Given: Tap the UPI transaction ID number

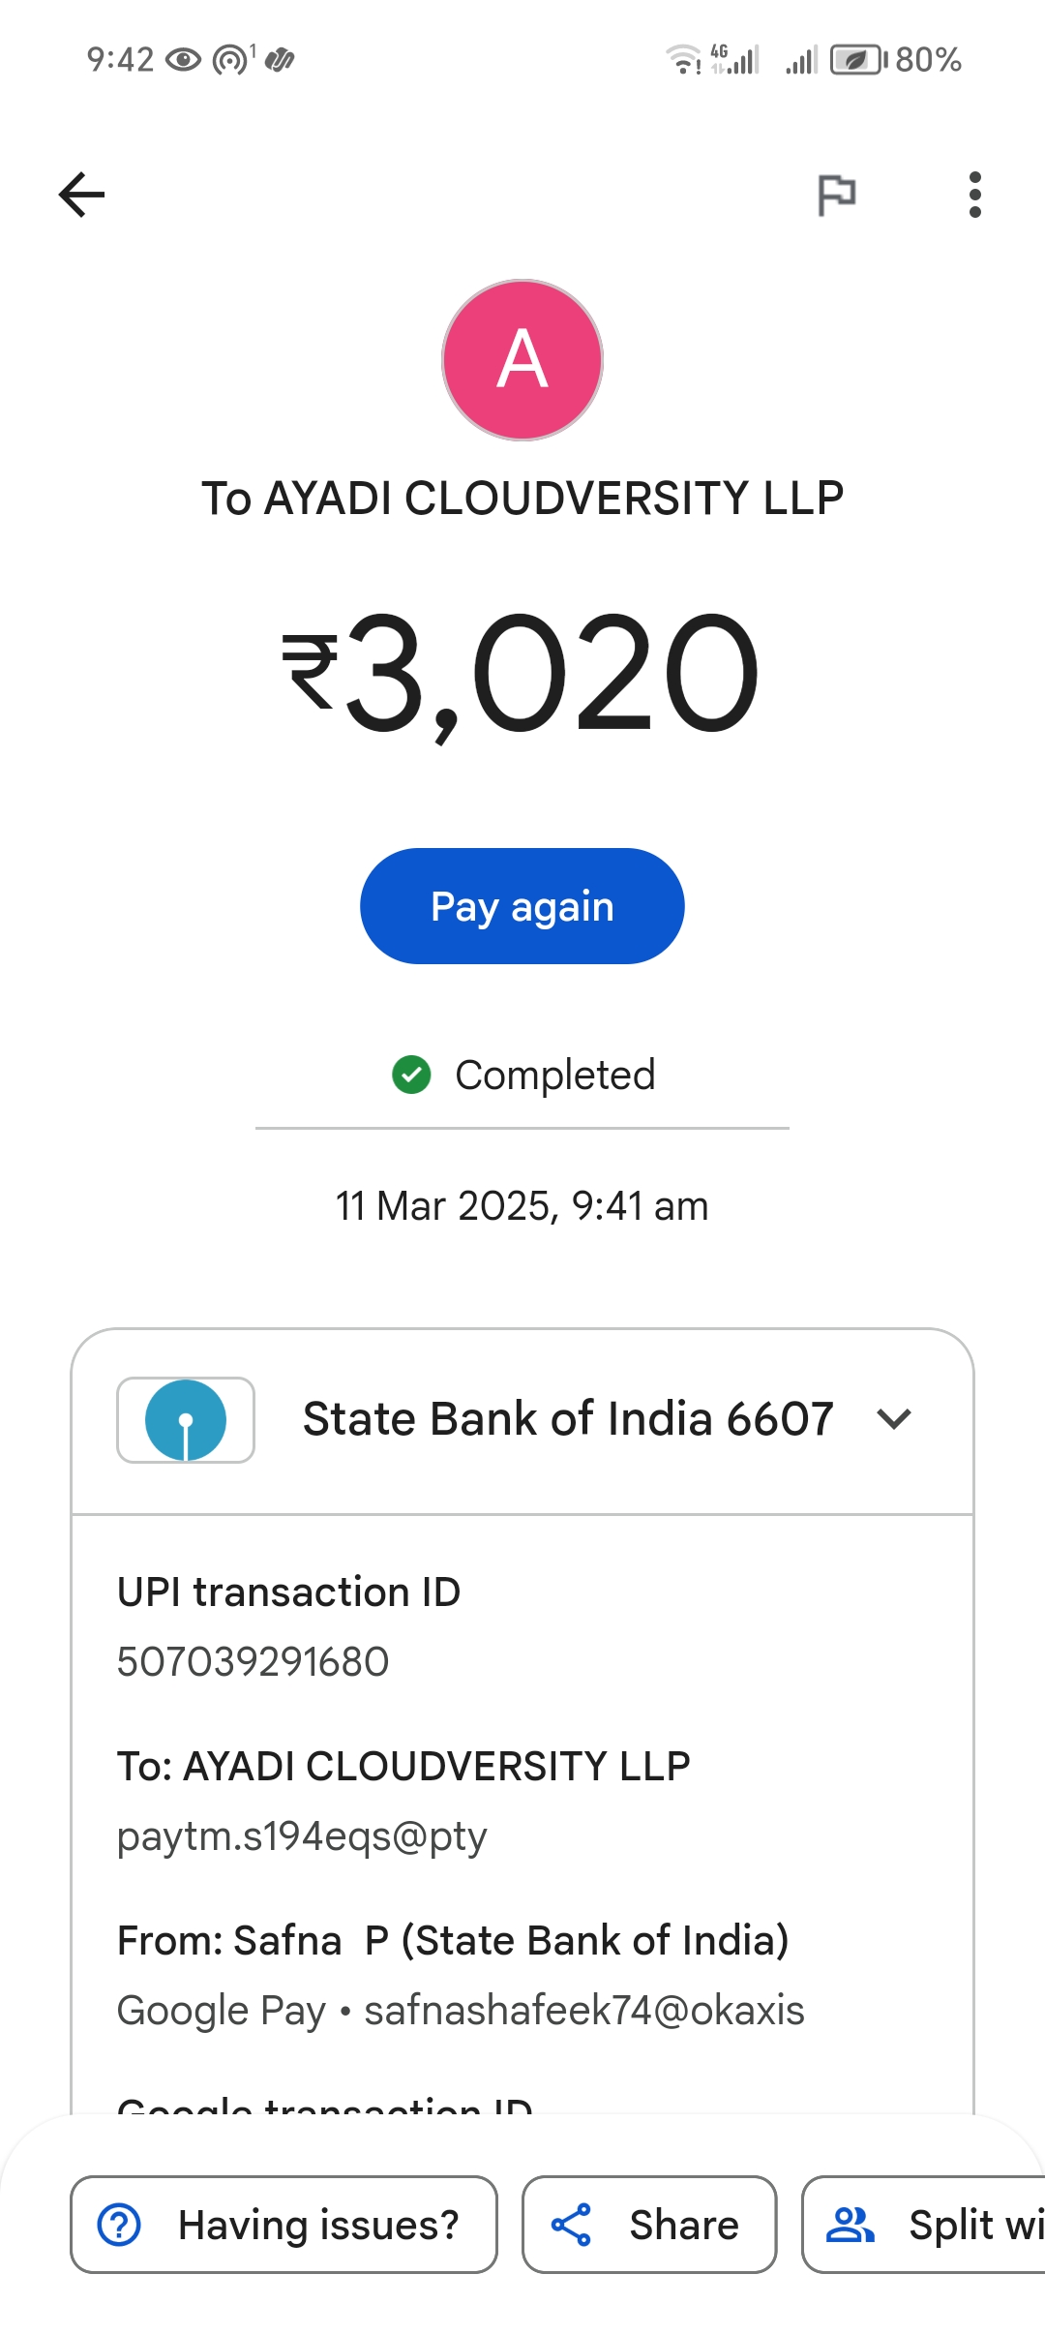Looking at the screenshot, I should pyautogui.click(x=253, y=1662).
